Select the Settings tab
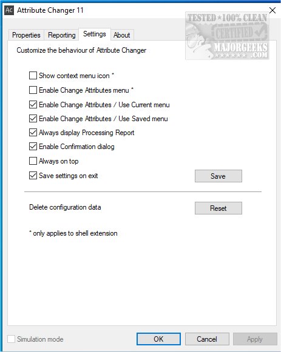Screen dimensions: 281x352 click(95, 34)
